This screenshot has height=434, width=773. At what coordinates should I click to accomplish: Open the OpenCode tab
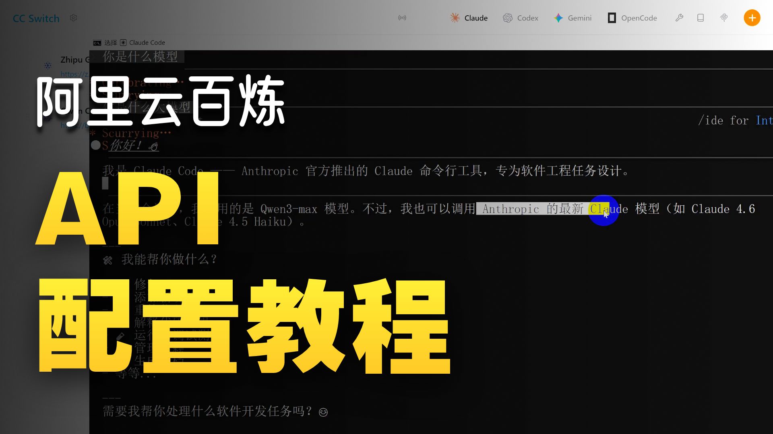pos(639,18)
